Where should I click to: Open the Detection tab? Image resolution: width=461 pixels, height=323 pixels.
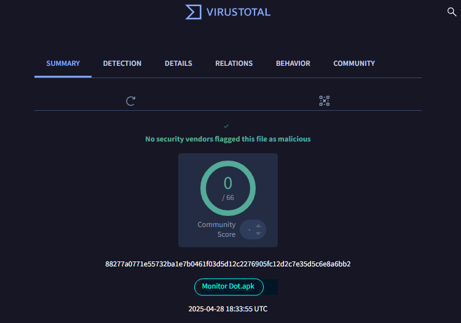[x=122, y=63]
